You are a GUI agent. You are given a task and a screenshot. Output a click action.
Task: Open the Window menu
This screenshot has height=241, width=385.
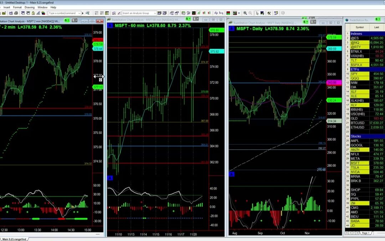[42, 7]
